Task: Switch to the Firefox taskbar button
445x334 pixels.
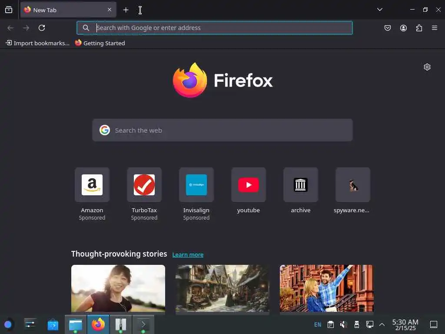Action: click(x=98, y=324)
